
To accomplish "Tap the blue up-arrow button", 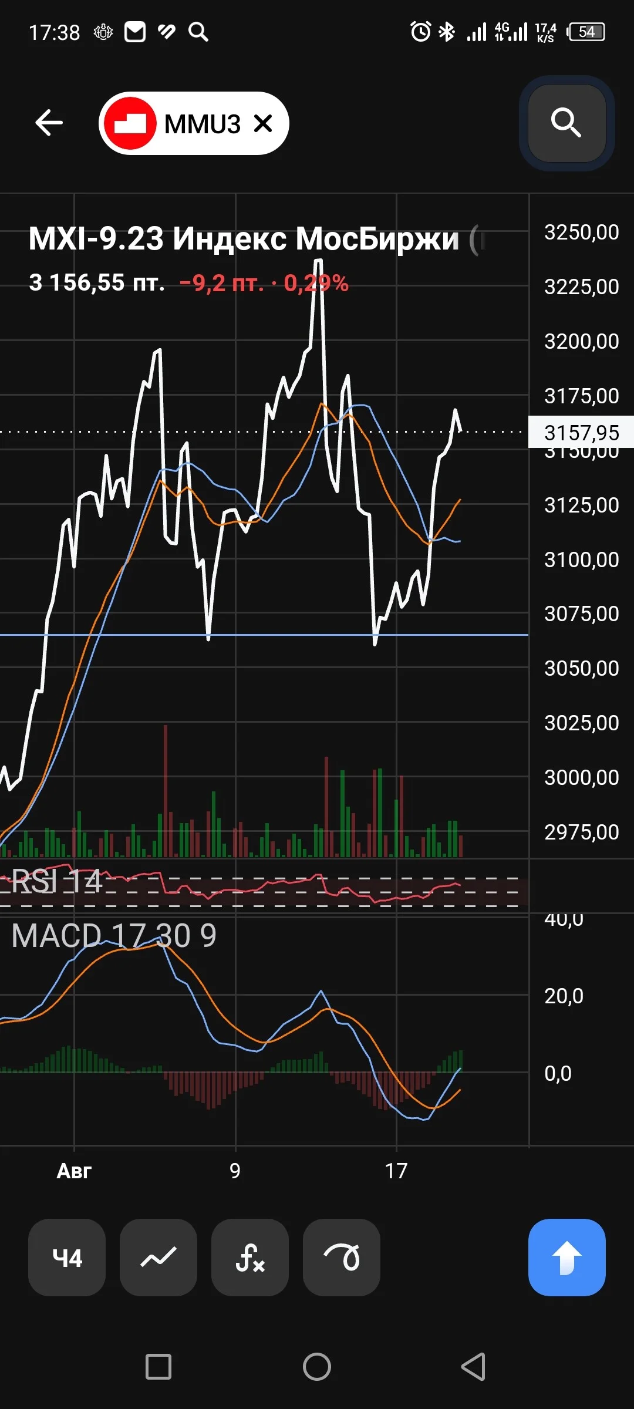I will point(567,1257).
